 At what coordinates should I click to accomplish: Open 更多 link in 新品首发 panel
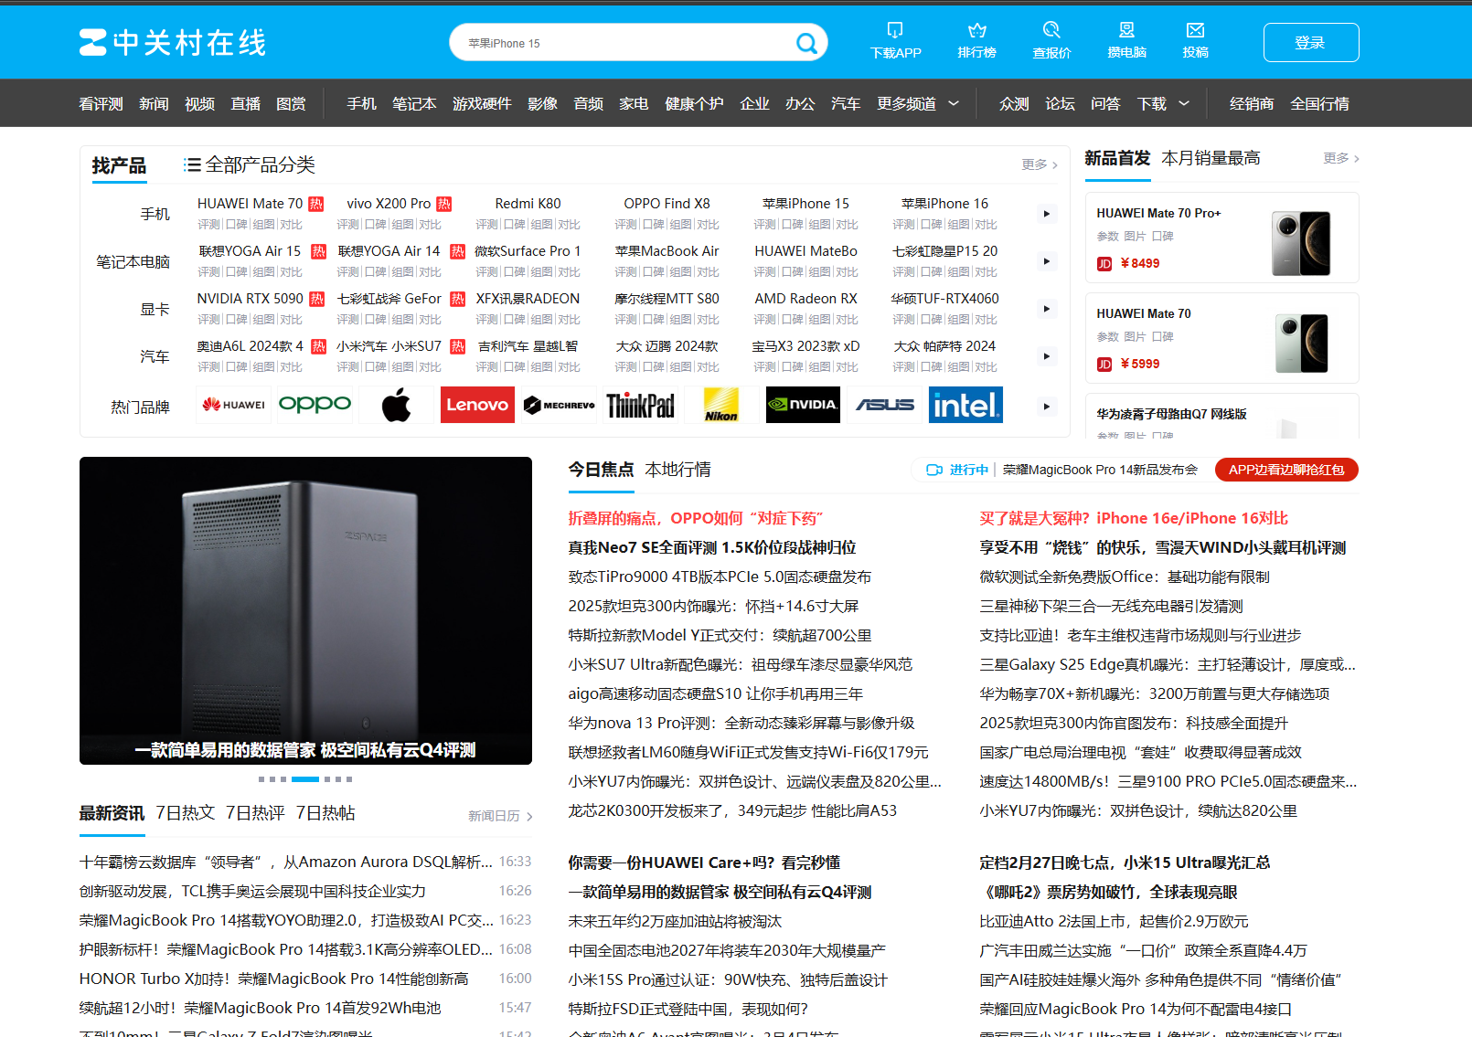(x=1341, y=158)
